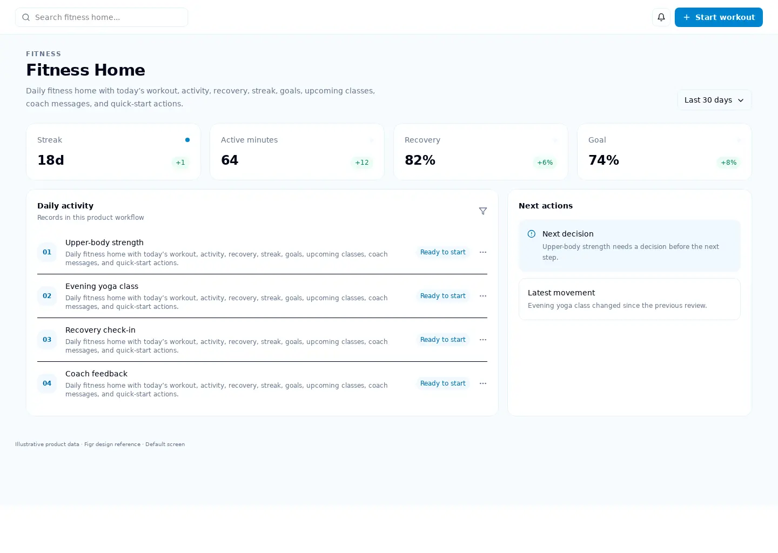Open the Recovery 82% card
The width and height of the screenshot is (778, 553).
pos(481,152)
